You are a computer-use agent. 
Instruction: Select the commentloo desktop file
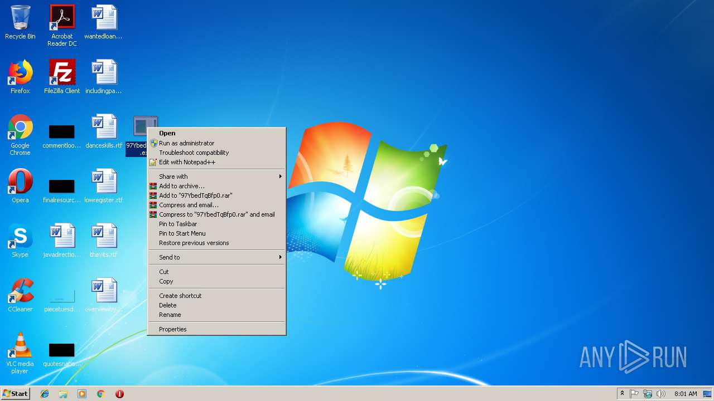62,136
